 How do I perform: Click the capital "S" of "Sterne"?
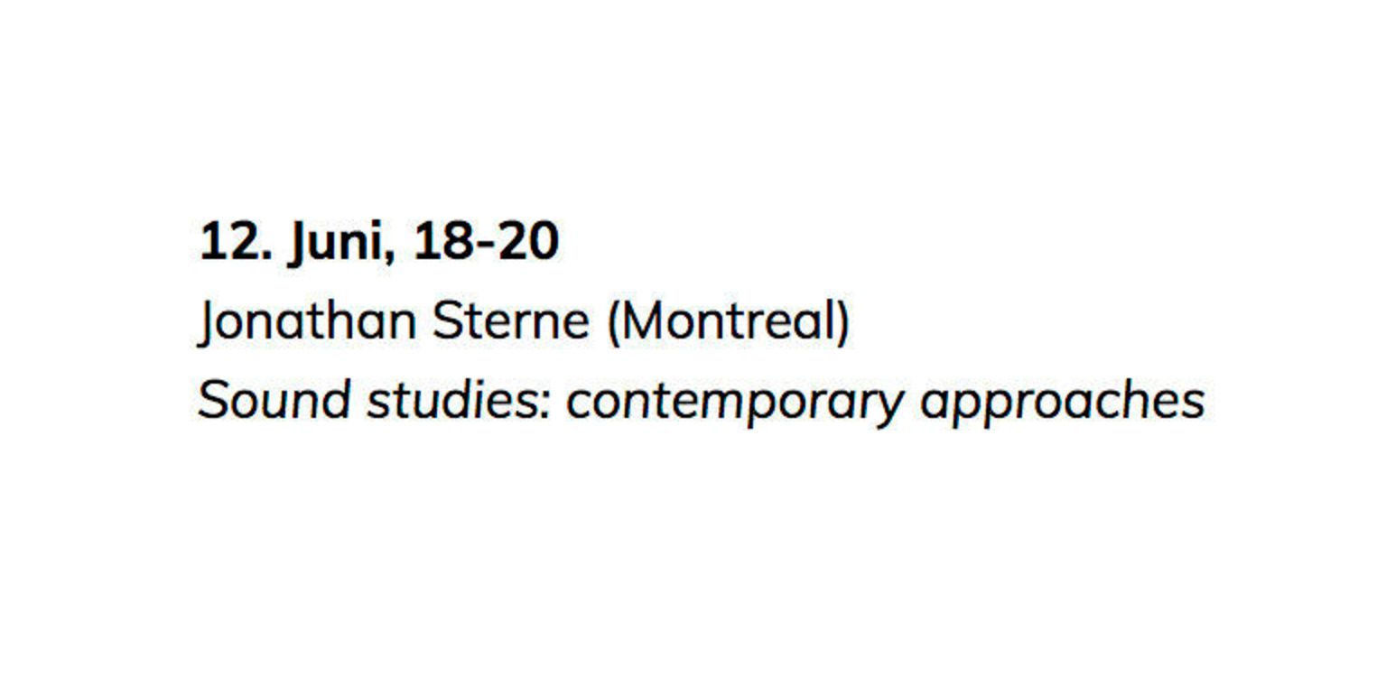(x=446, y=321)
